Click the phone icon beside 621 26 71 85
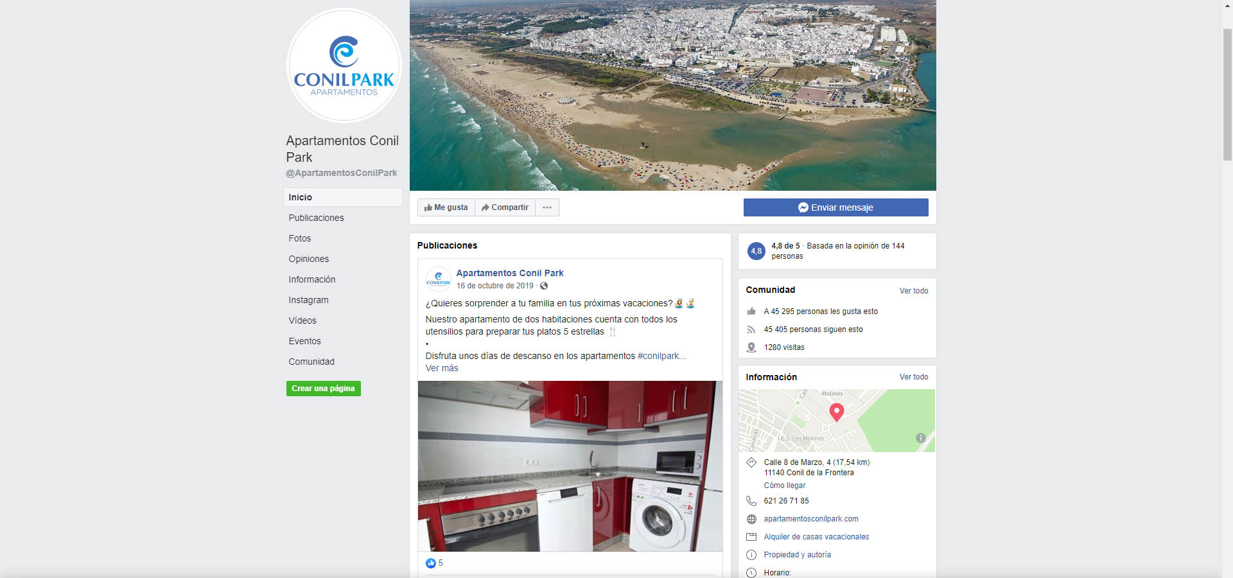 point(751,501)
